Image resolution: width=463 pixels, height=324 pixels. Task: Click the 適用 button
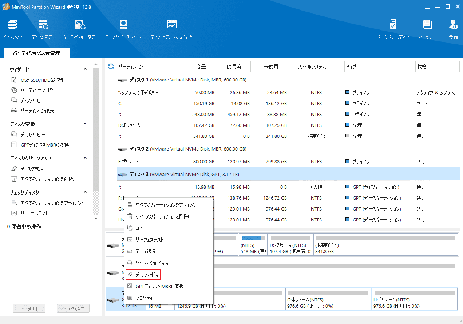(29, 308)
